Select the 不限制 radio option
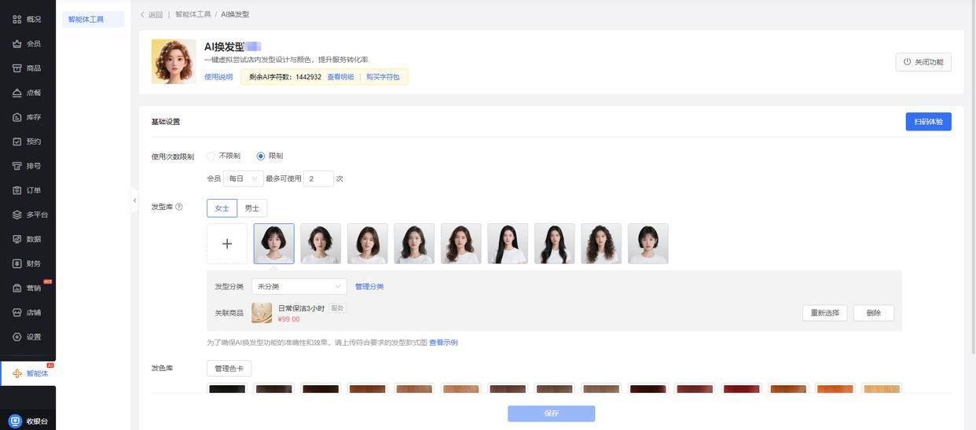 click(211, 156)
